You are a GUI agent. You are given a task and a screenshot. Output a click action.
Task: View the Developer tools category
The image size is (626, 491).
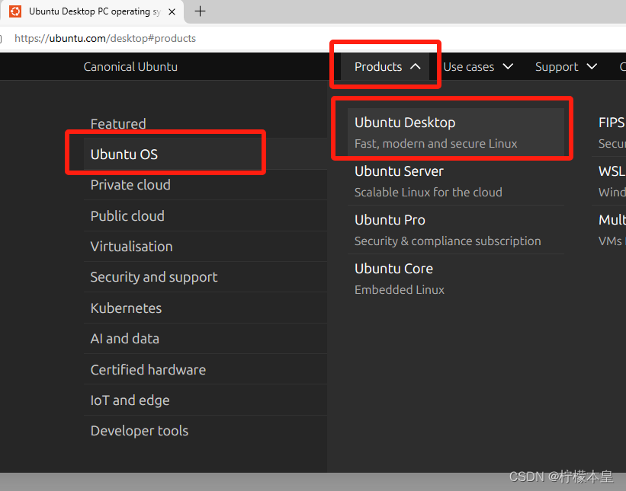coord(139,430)
